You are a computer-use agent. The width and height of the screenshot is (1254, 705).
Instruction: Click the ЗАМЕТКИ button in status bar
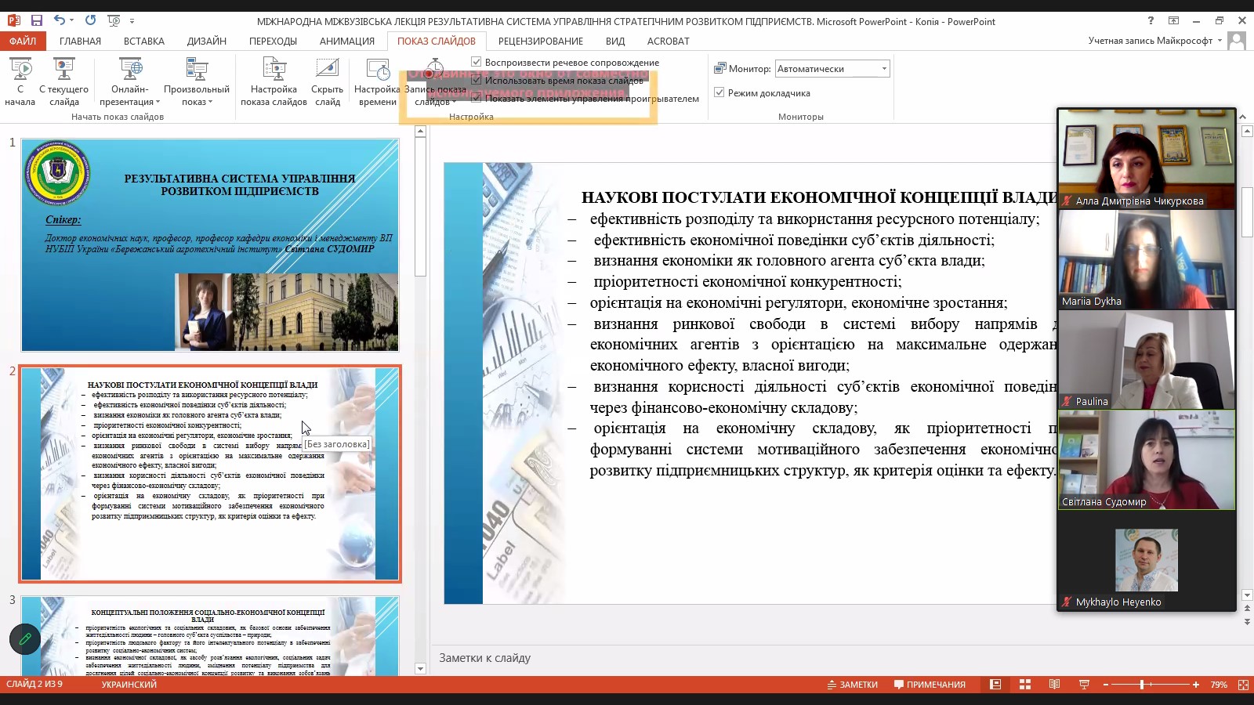tap(853, 685)
